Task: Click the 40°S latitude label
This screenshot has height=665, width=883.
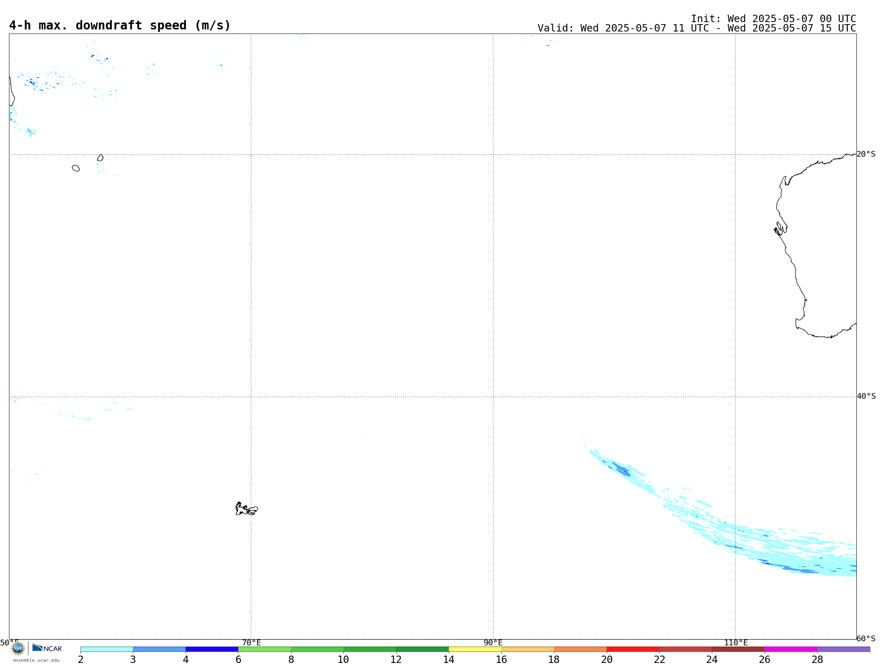Action: click(866, 396)
